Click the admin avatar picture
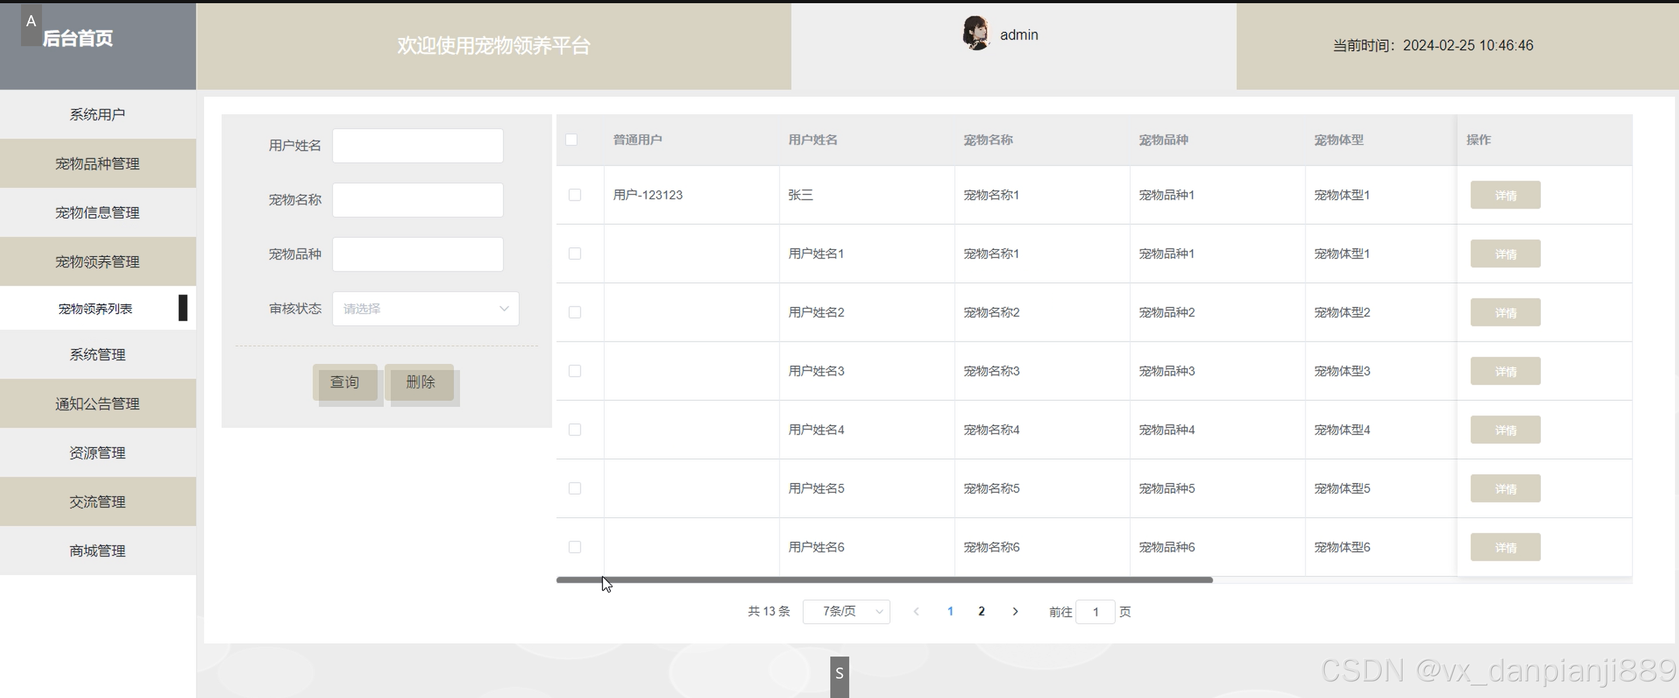Viewport: 1679px width, 698px height. point(976,33)
